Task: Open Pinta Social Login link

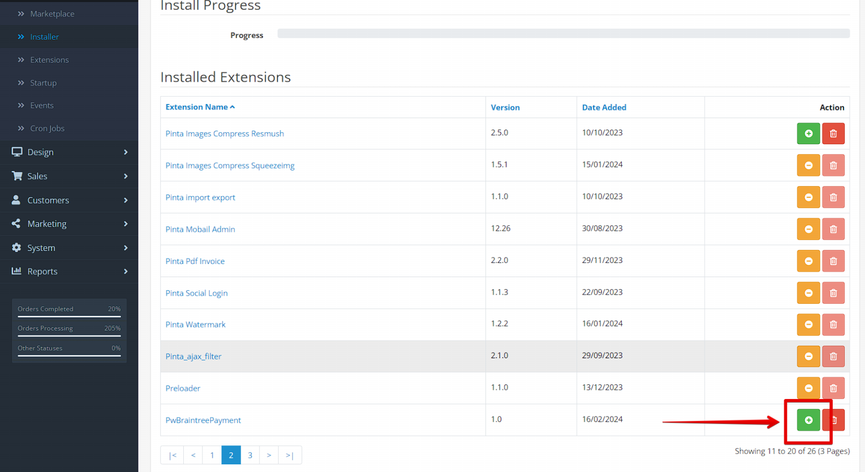Action: tap(196, 293)
